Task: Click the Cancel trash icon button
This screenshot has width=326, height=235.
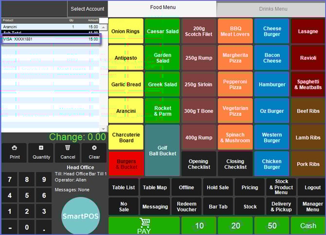Action: point(68,152)
